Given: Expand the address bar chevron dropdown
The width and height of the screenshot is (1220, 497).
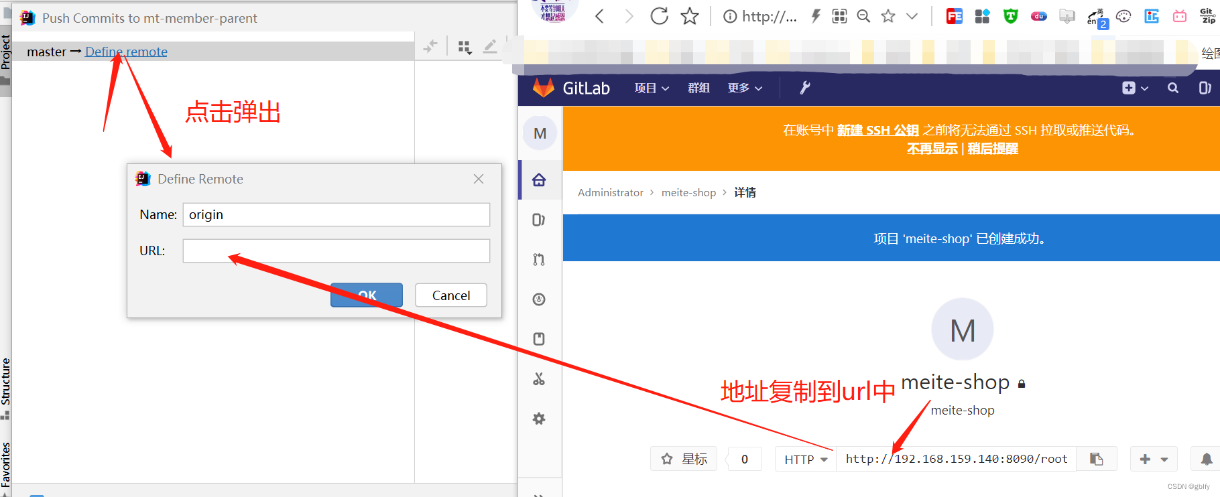Looking at the screenshot, I should 912,16.
